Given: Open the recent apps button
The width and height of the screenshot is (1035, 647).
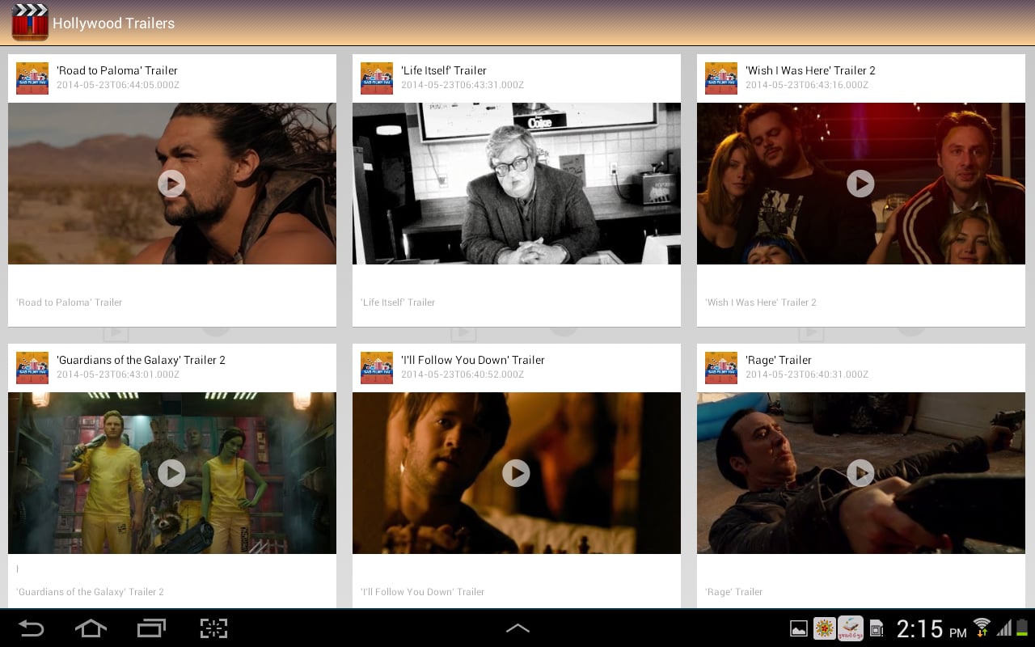Looking at the screenshot, I should (x=151, y=628).
